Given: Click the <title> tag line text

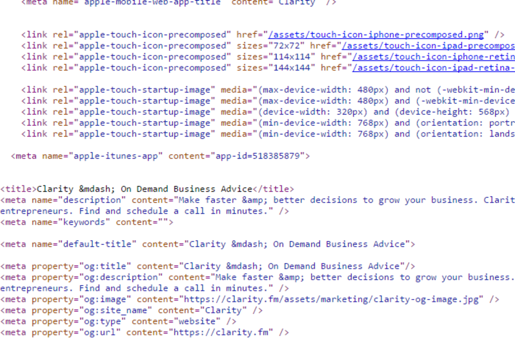Looking at the screenshot, I should 147,189.
